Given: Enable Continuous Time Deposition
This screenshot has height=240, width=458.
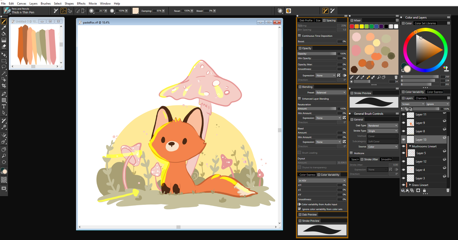Looking at the screenshot, I should (x=300, y=36).
